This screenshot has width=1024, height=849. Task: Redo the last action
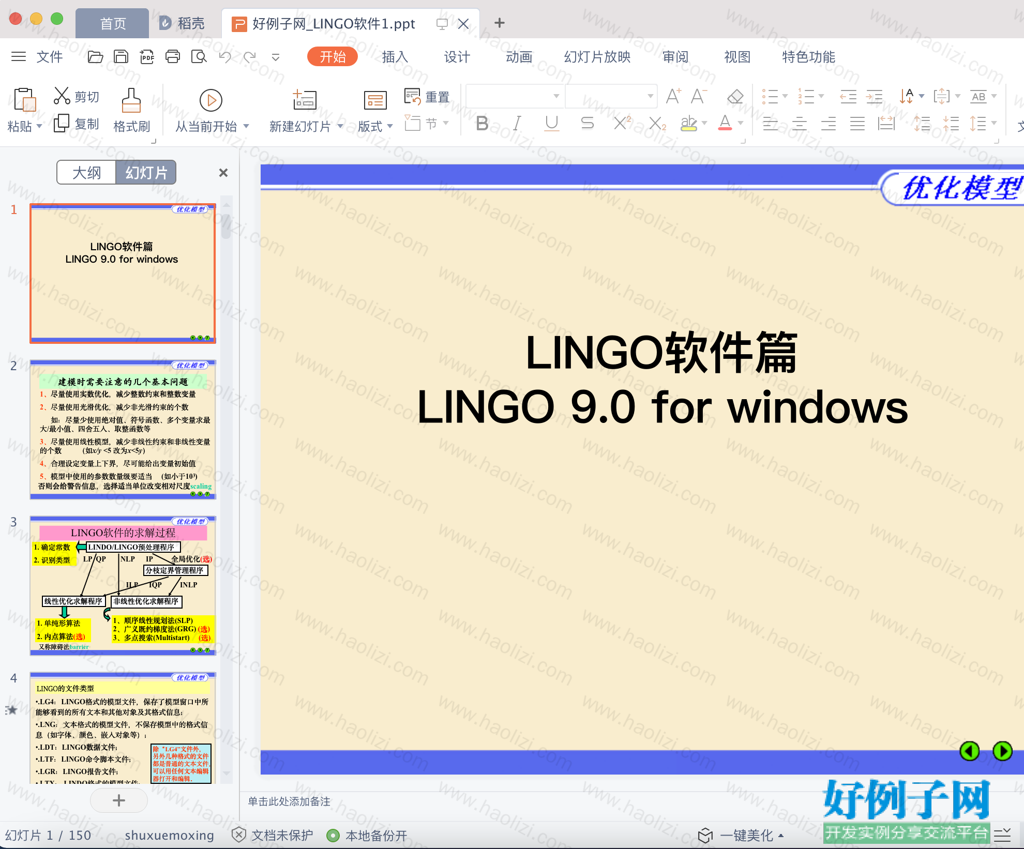point(250,56)
